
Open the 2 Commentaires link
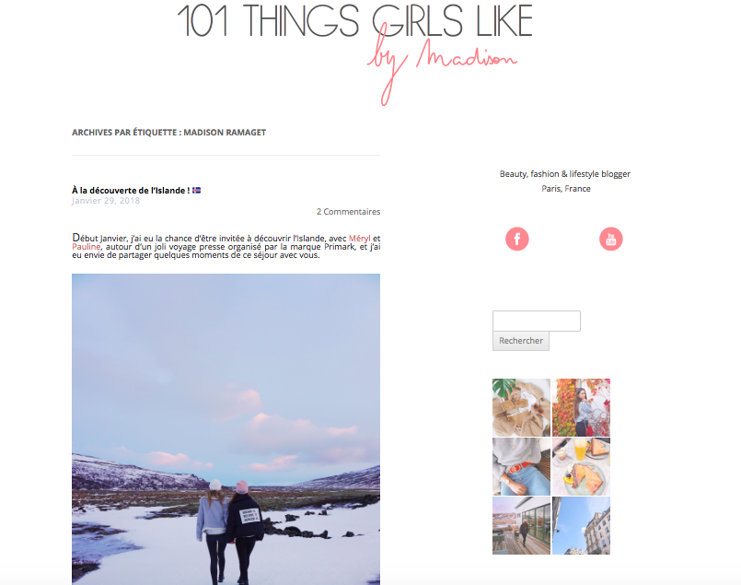[348, 211]
